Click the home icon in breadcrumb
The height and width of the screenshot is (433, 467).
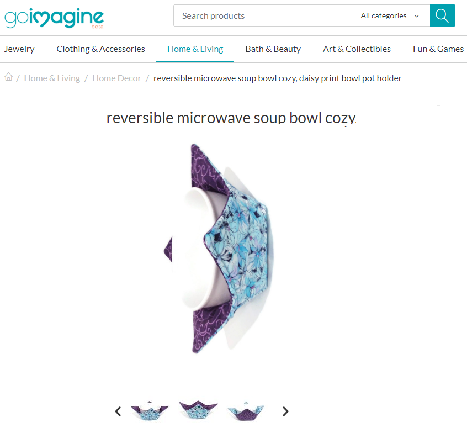coord(9,77)
